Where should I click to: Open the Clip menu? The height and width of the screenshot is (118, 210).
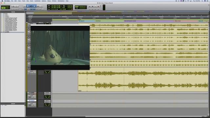pos(28,1)
